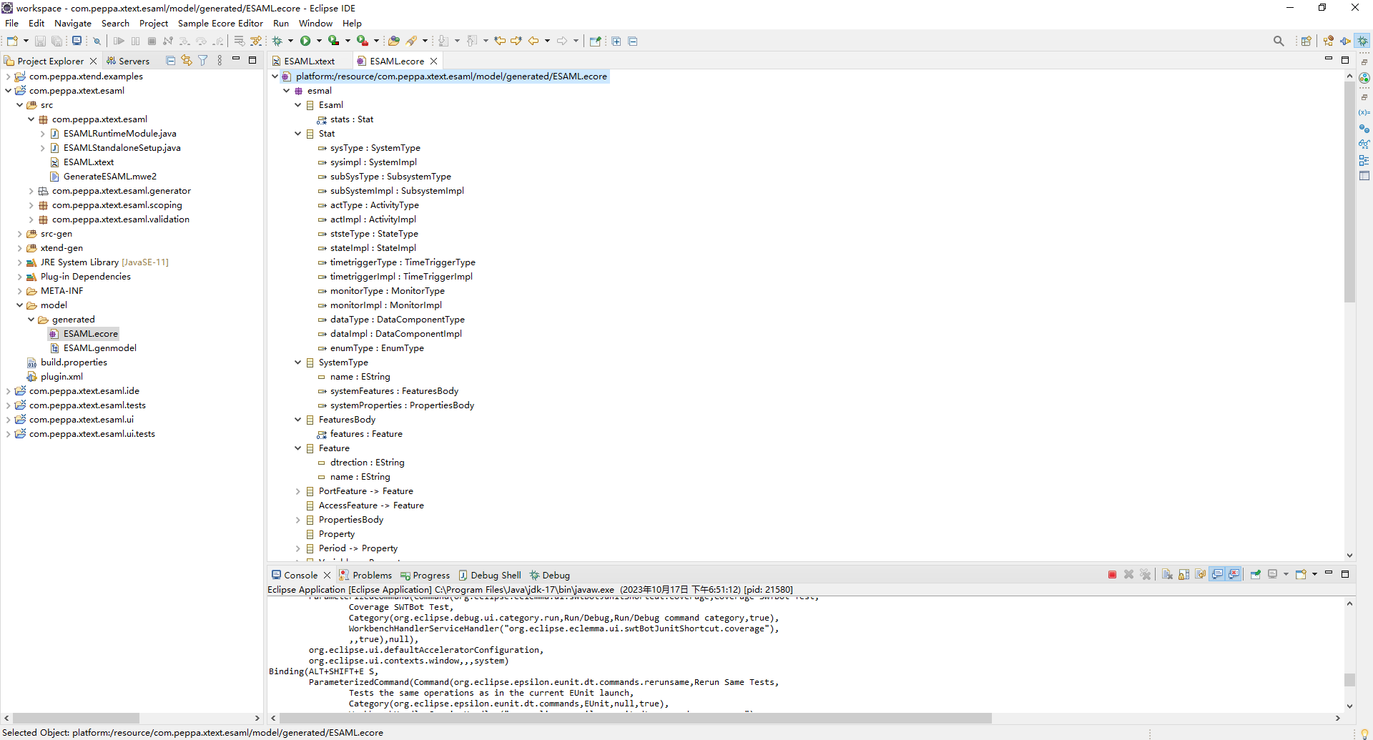Click the New wizard toolbar icon
The height and width of the screenshot is (740, 1373).
(12, 41)
